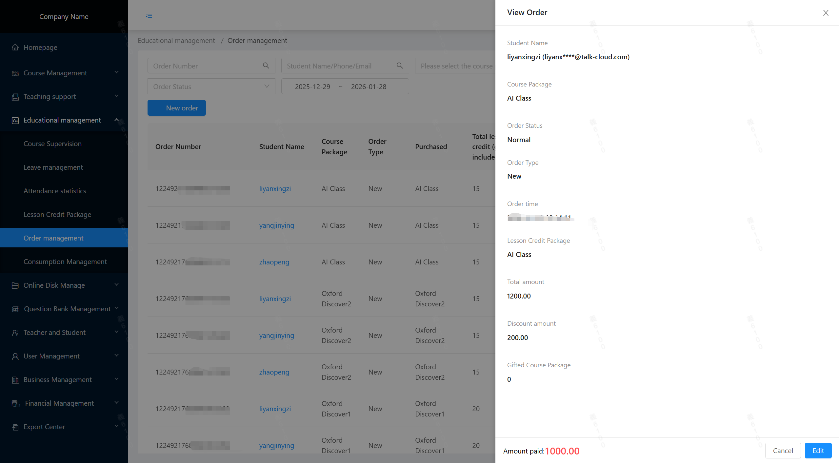Click the Export Center icon in sidebar
839x463 pixels.
click(15, 427)
